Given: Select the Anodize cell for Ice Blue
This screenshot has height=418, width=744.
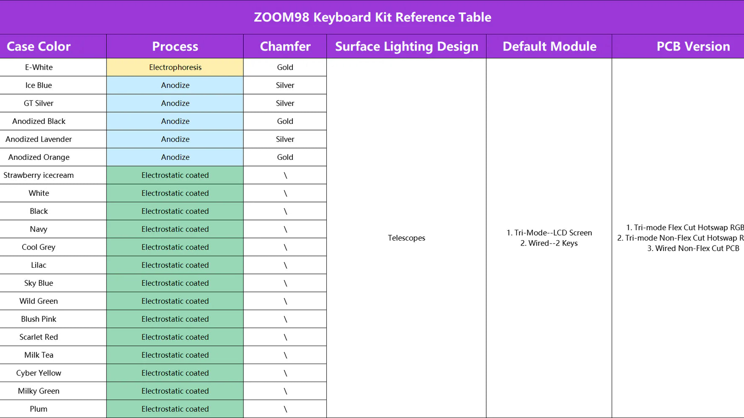Looking at the screenshot, I should 175,85.
